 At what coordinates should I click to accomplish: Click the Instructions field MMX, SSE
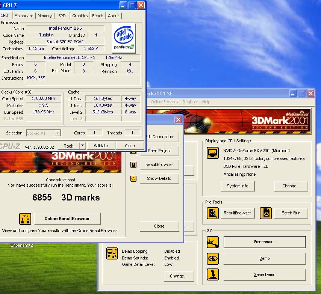(x=83, y=80)
